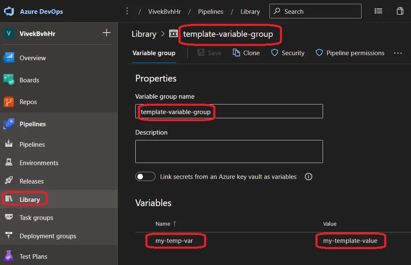Click the info icon next to key vault toggle

(x=309, y=177)
